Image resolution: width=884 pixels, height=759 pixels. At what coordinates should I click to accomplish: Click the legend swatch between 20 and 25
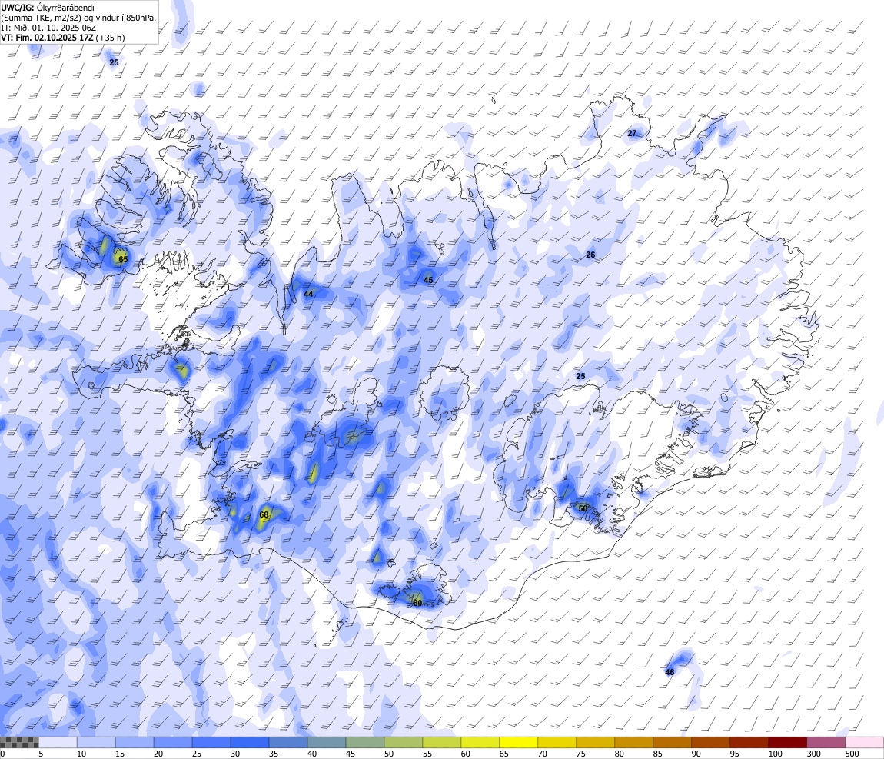[x=173, y=742]
